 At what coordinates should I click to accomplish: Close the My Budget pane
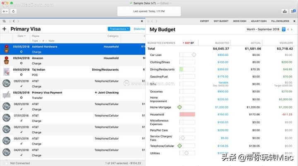tap(294, 21)
